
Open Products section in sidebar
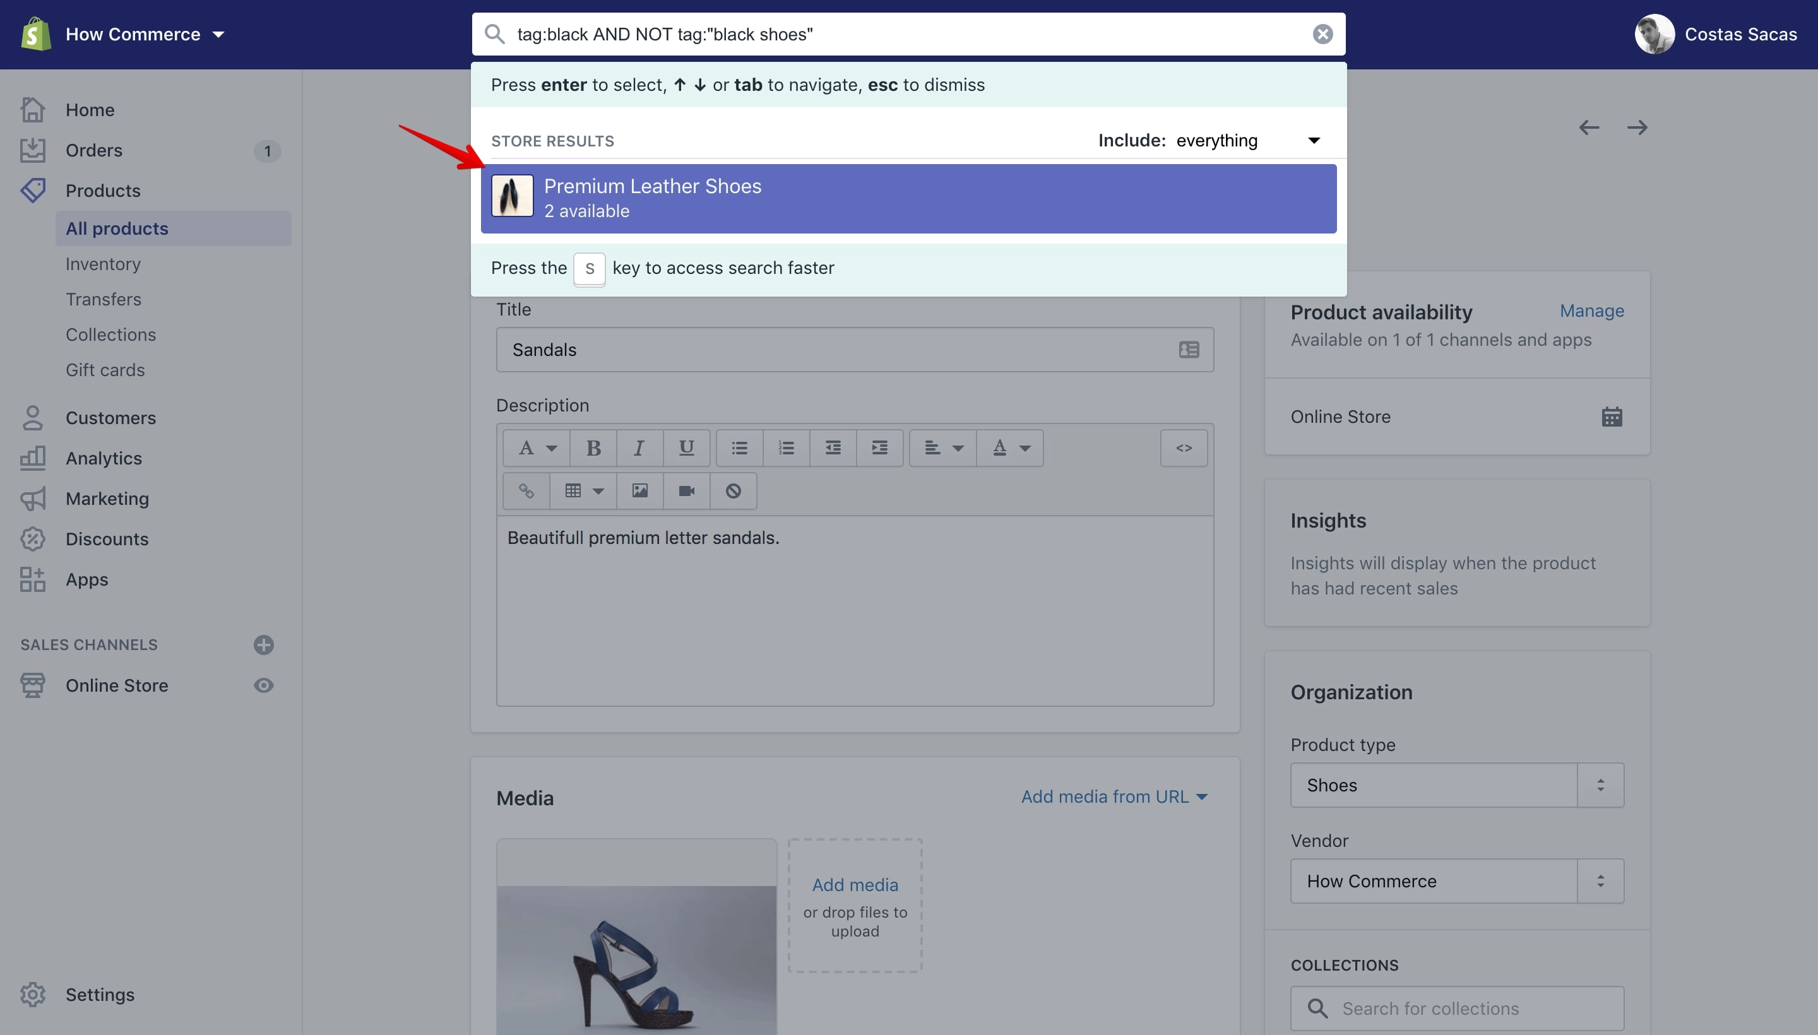click(102, 191)
